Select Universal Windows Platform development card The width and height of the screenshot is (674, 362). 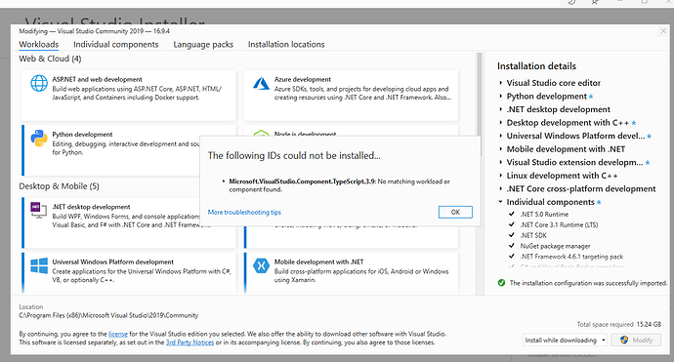point(129,272)
